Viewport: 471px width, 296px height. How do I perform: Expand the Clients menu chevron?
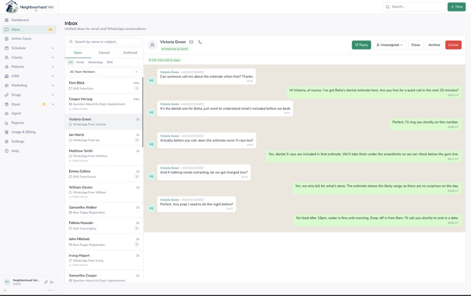[52, 57]
